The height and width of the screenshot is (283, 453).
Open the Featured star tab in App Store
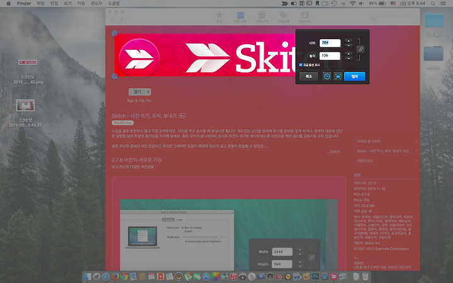click(x=220, y=17)
